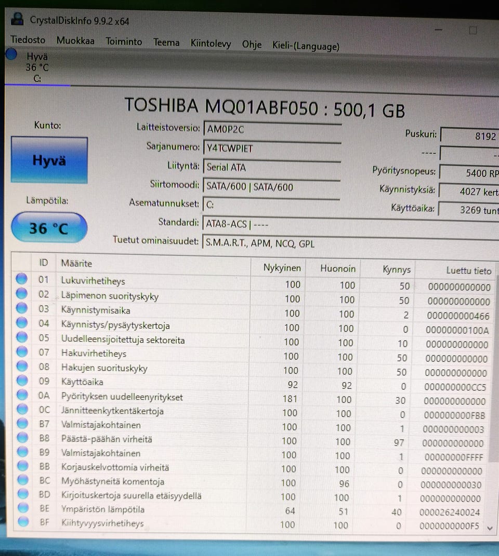Click the Käyttöaika hours field

tap(468, 210)
